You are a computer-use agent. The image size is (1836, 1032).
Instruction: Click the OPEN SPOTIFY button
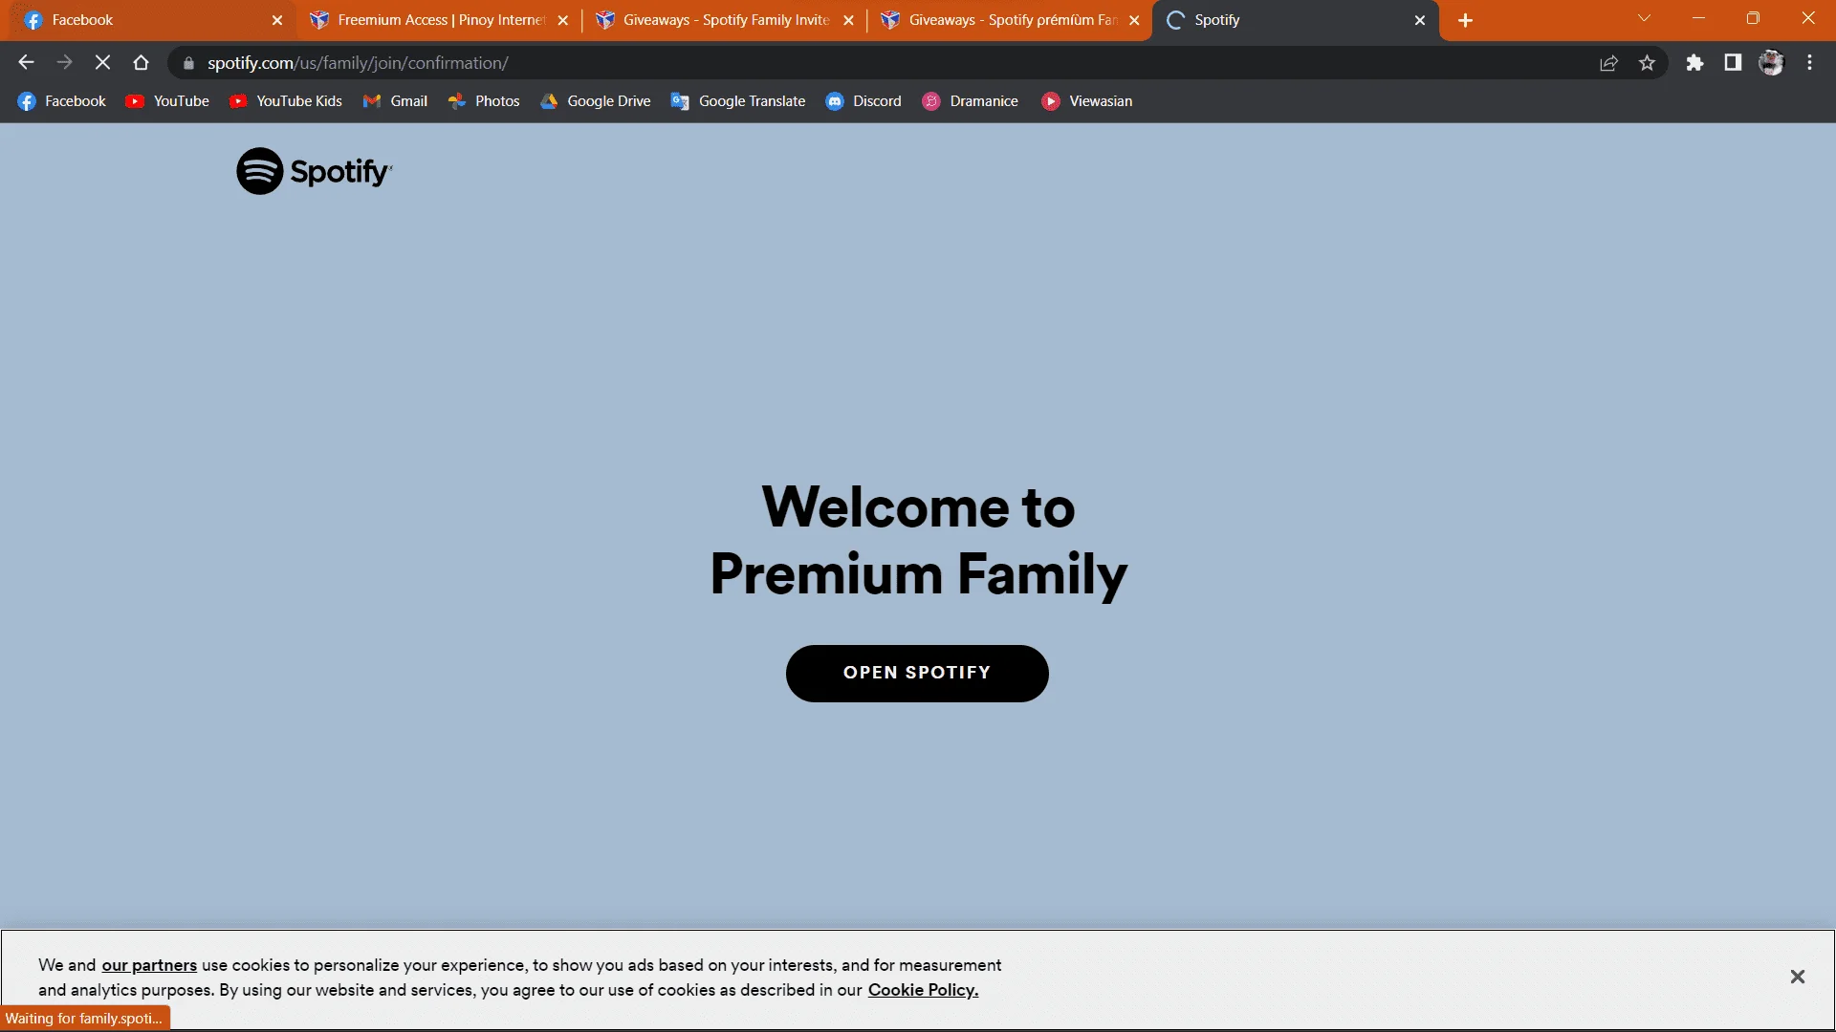917,673
